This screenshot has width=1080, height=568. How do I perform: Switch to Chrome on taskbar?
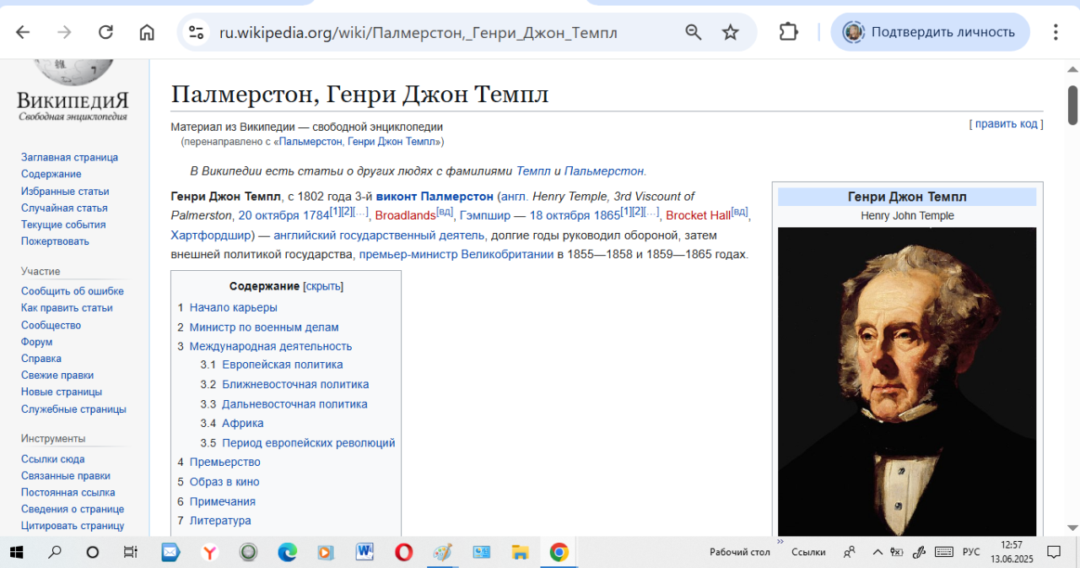coord(559,553)
